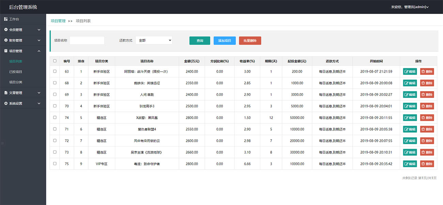
Task: Click the sidebar collapse handle icon
Action: coord(2,143)
